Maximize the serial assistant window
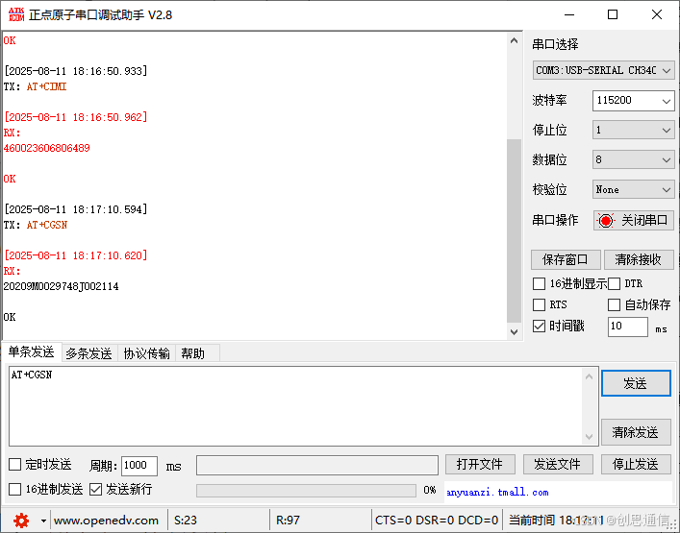Screen dimensions: 680x533 coord(613,14)
